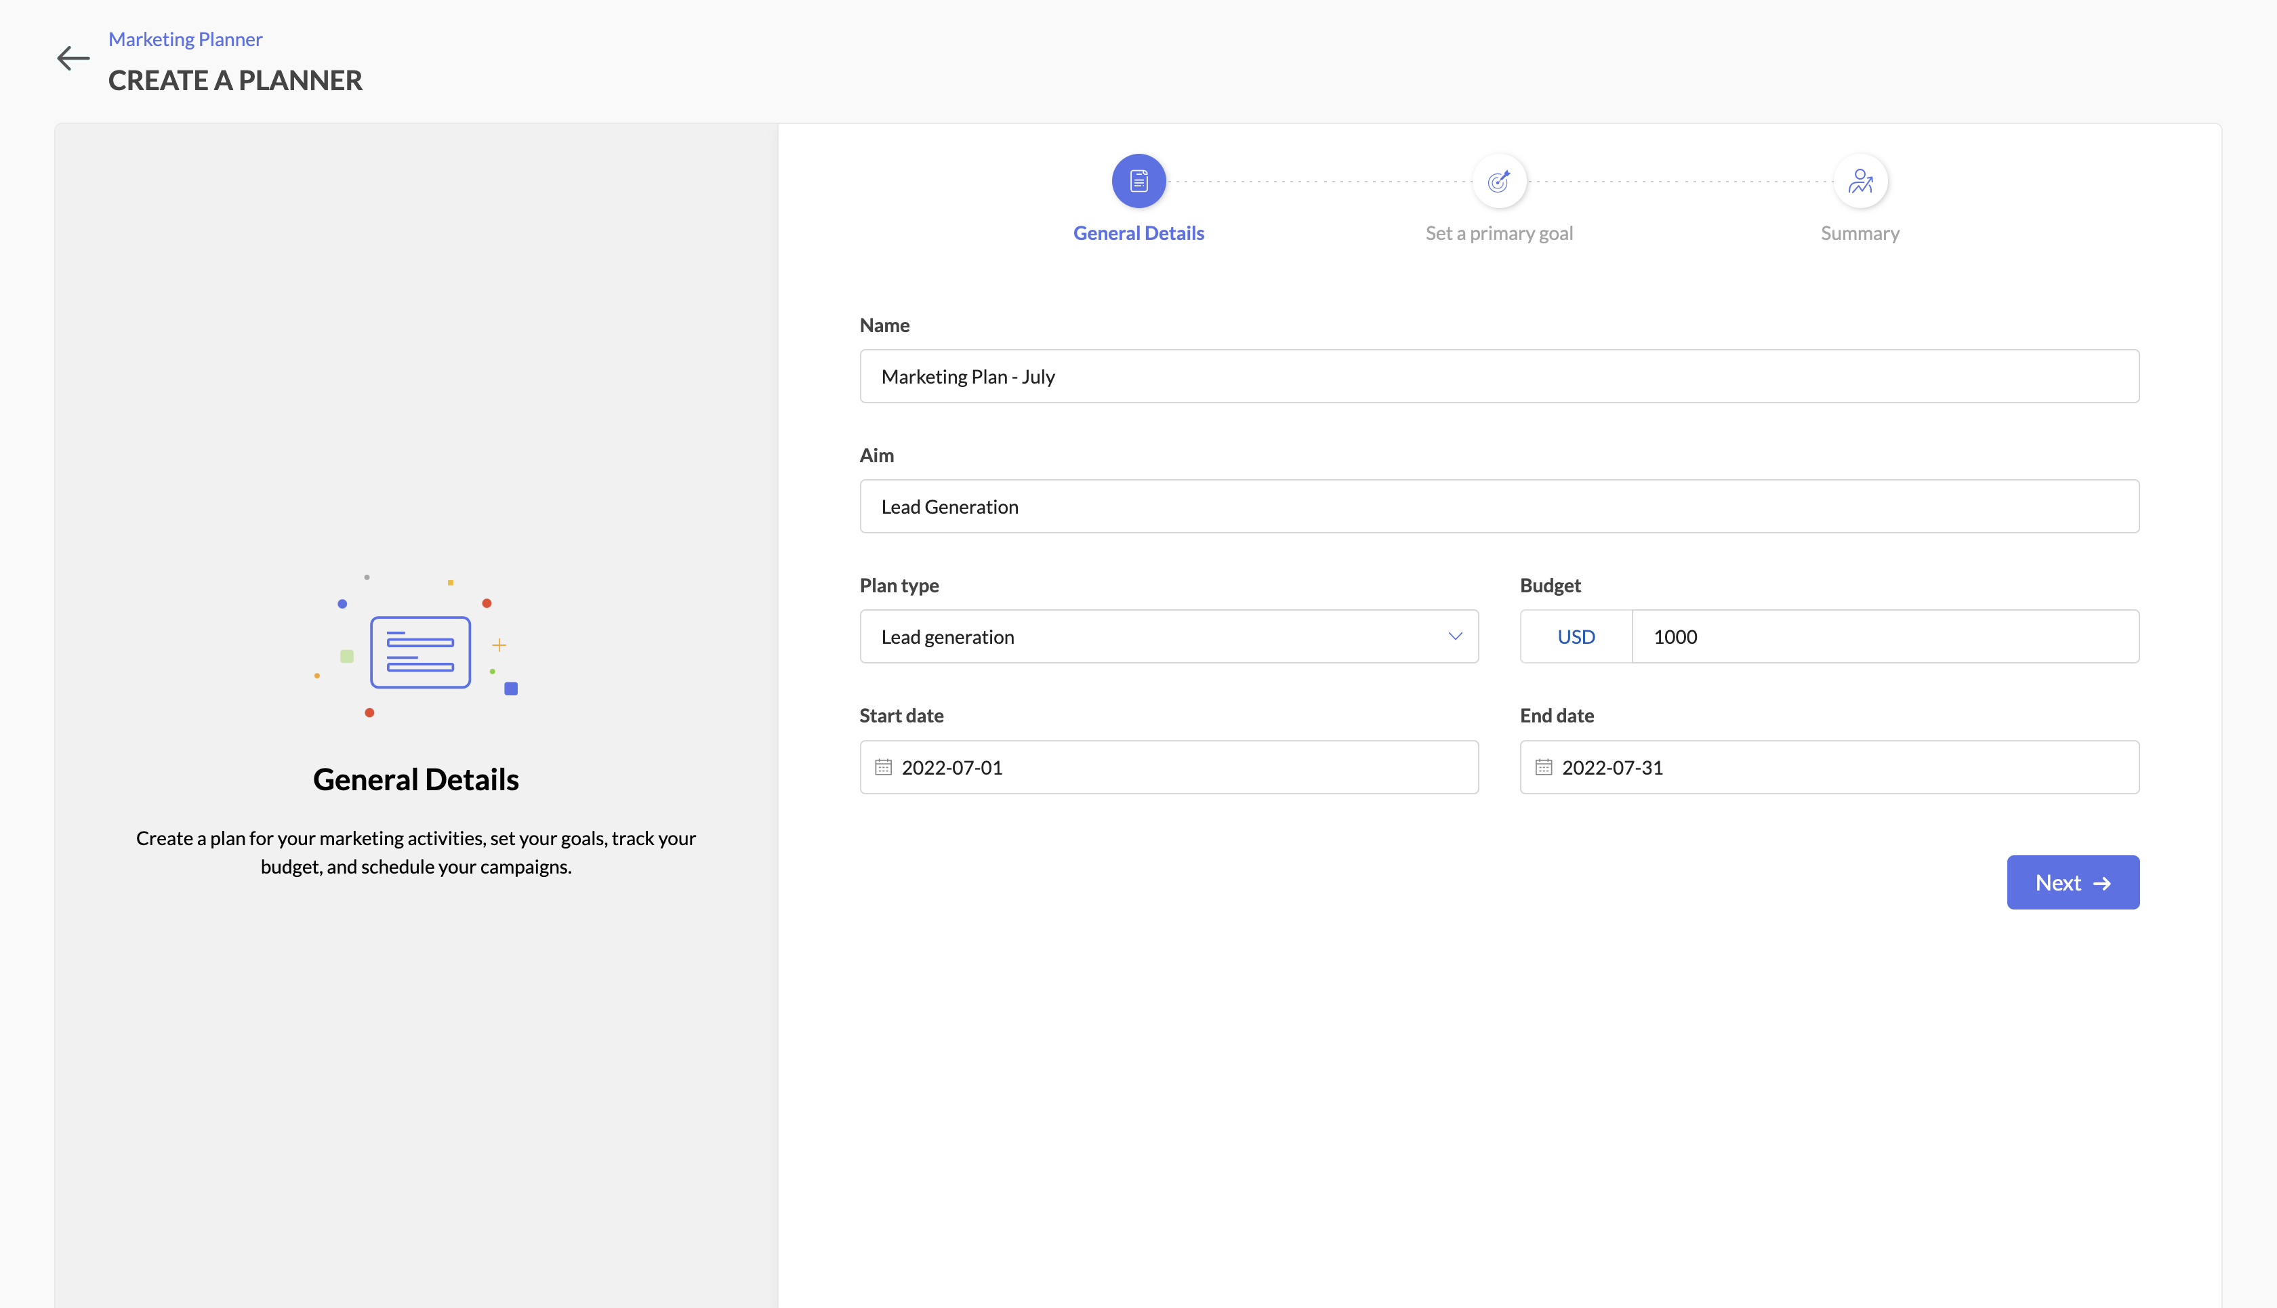This screenshot has width=2277, height=1308.
Task: Proceed with the Next button
Action: point(2072,882)
